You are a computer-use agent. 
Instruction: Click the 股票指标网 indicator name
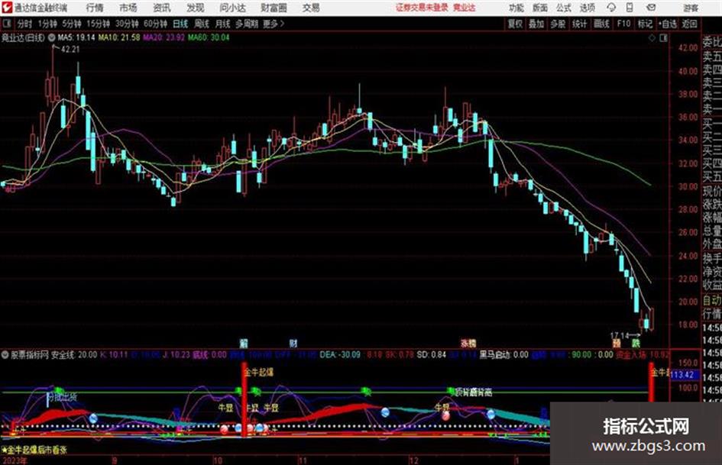pyautogui.click(x=30, y=355)
